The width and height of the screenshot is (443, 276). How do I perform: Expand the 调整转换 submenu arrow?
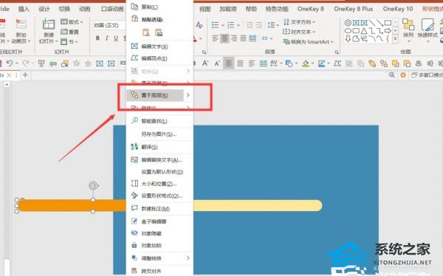tap(188, 258)
